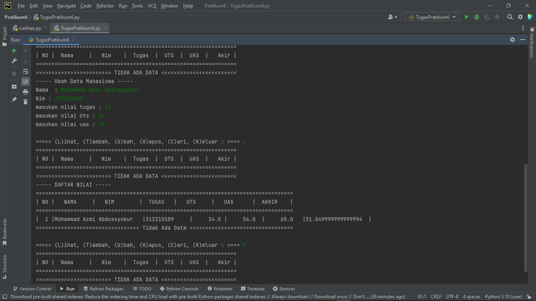
Task: Open the Refactor menu
Action: [105, 6]
